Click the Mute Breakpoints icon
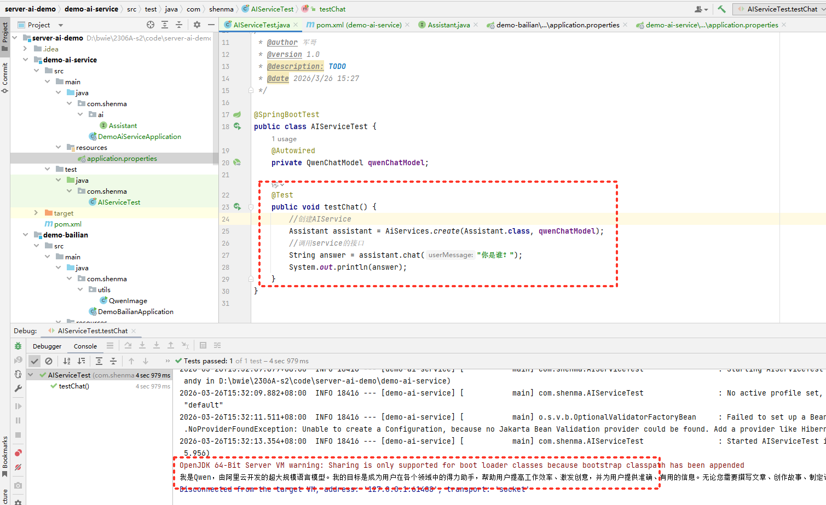The image size is (826, 505). (18, 468)
